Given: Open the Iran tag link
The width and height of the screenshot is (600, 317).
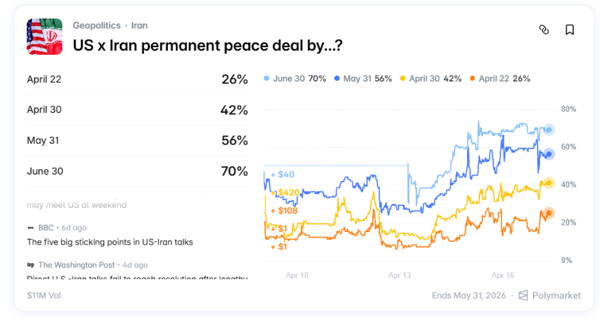Looking at the screenshot, I should 139,25.
